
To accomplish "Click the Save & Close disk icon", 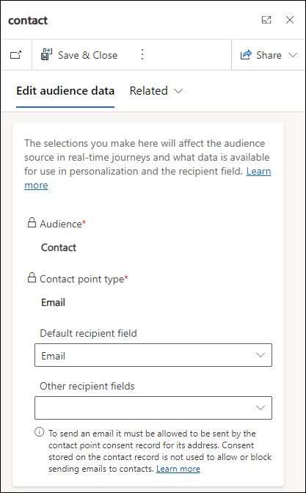I will pyautogui.click(x=46, y=55).
